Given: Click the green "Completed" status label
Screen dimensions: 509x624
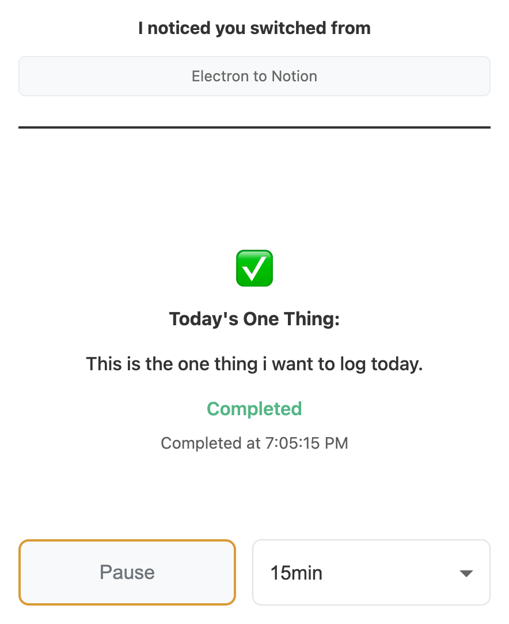Looking at the screenshot, I should [x=254, y=409].
